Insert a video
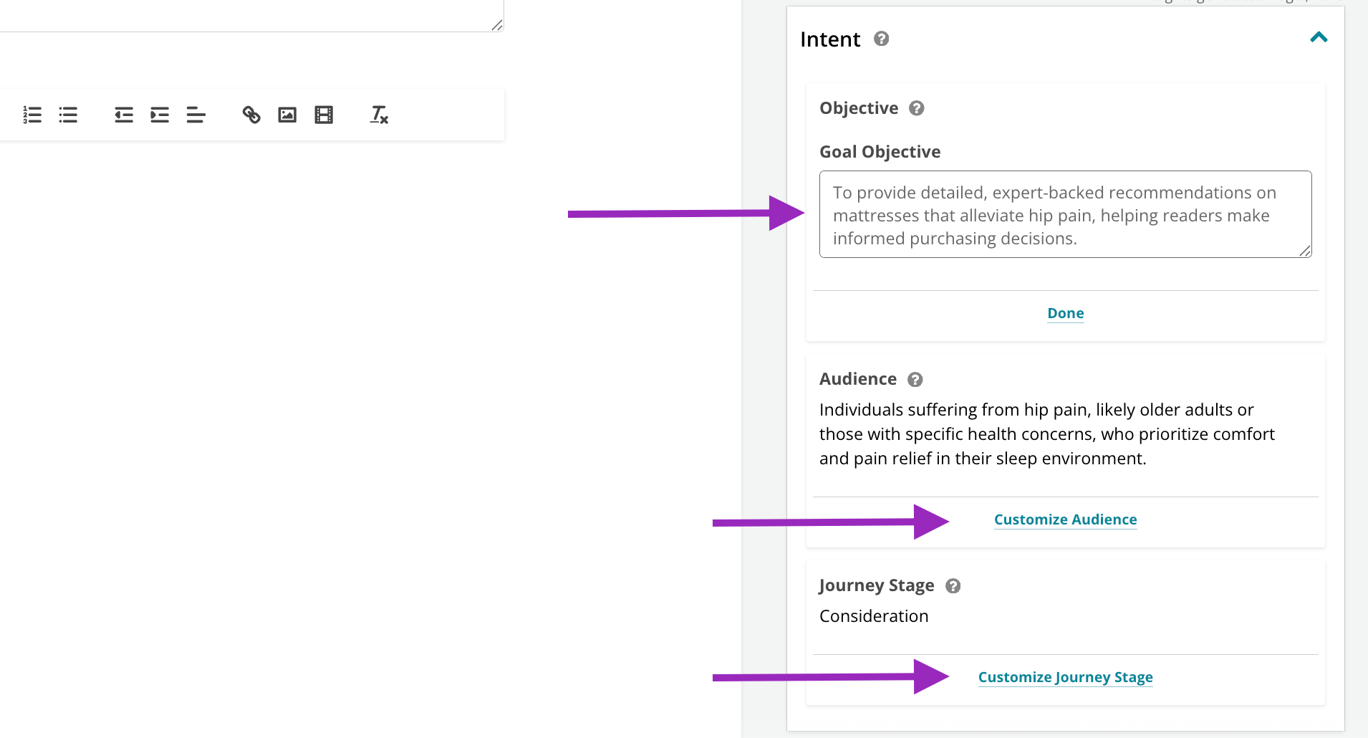 (x=324, y=115)
